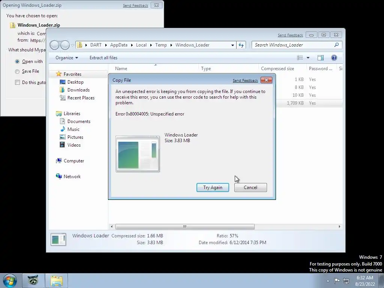
Task: Open Desktop in the navigation pane
Action: click(x=75, y=82)
